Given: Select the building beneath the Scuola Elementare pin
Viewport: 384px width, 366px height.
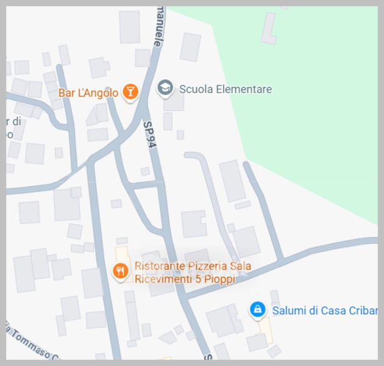Looking at the screenshot, I should pos(174,103).
